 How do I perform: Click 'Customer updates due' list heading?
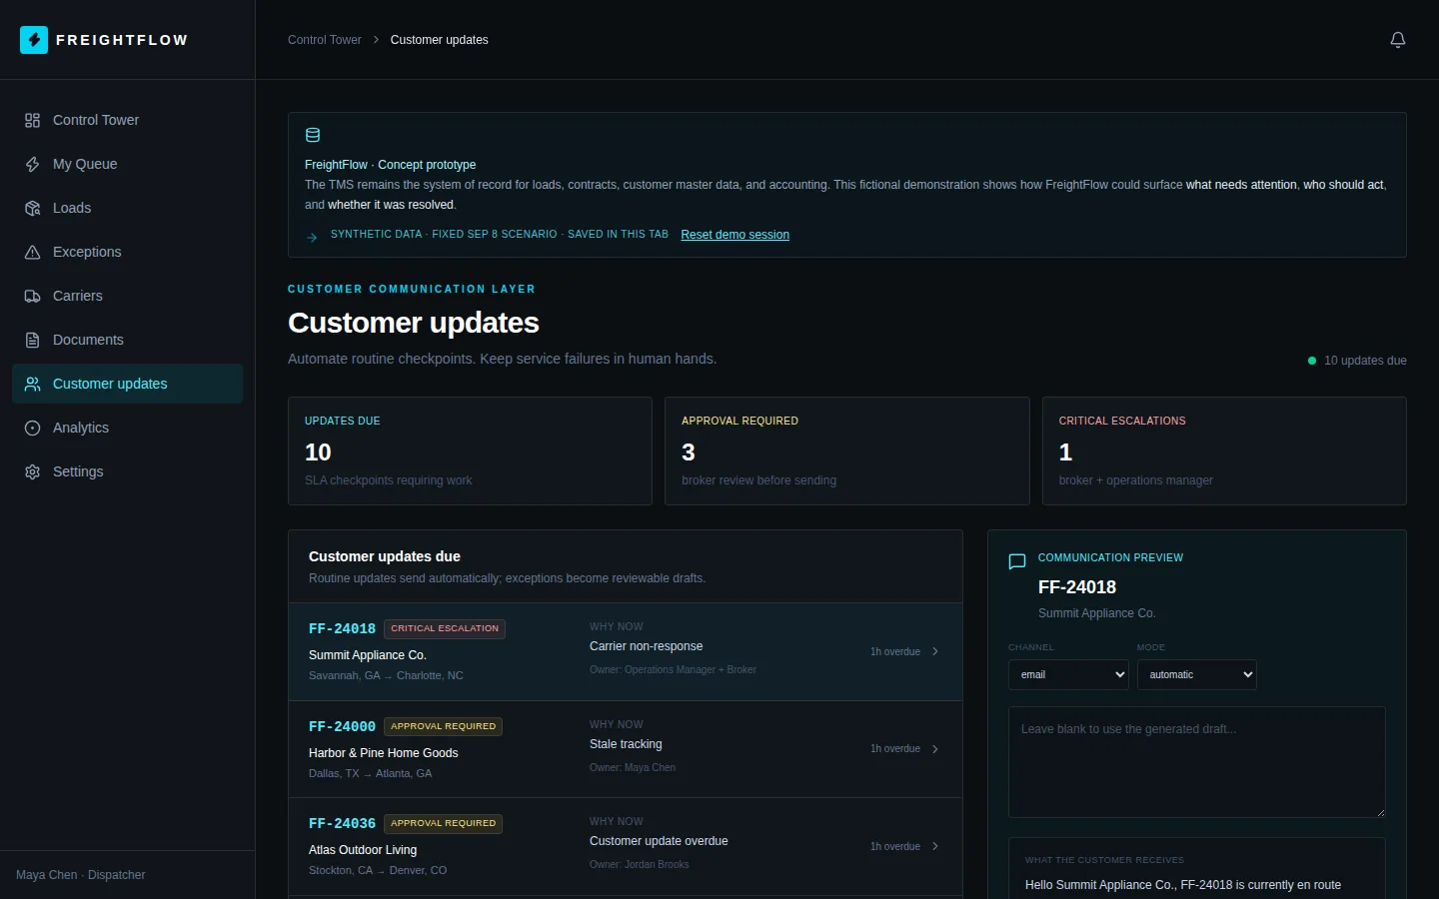385,556
